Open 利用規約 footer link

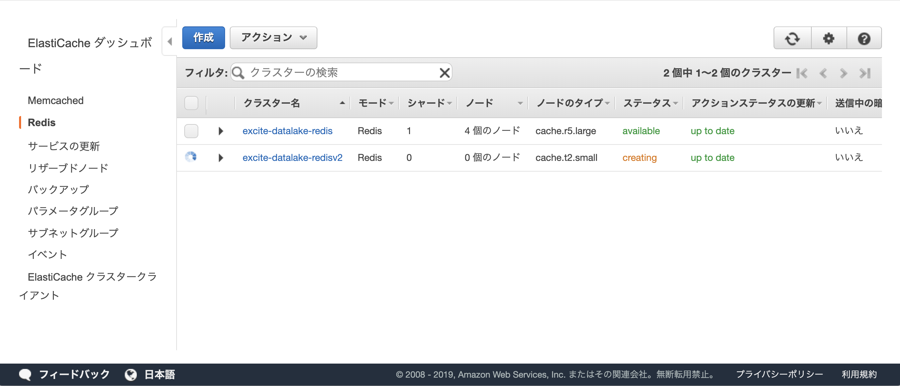click(x=859, y=375)
